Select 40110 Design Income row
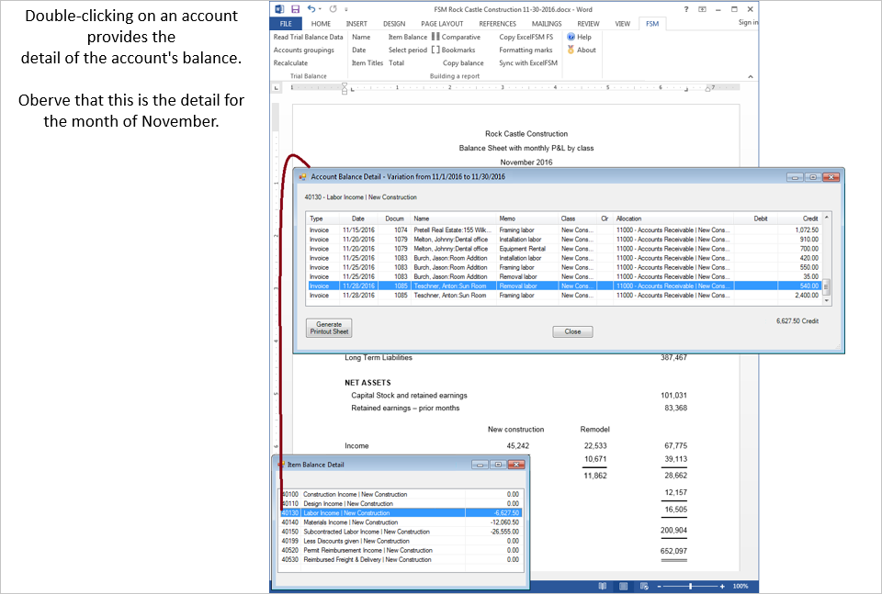The image size is (882, 594). (401, 503)
